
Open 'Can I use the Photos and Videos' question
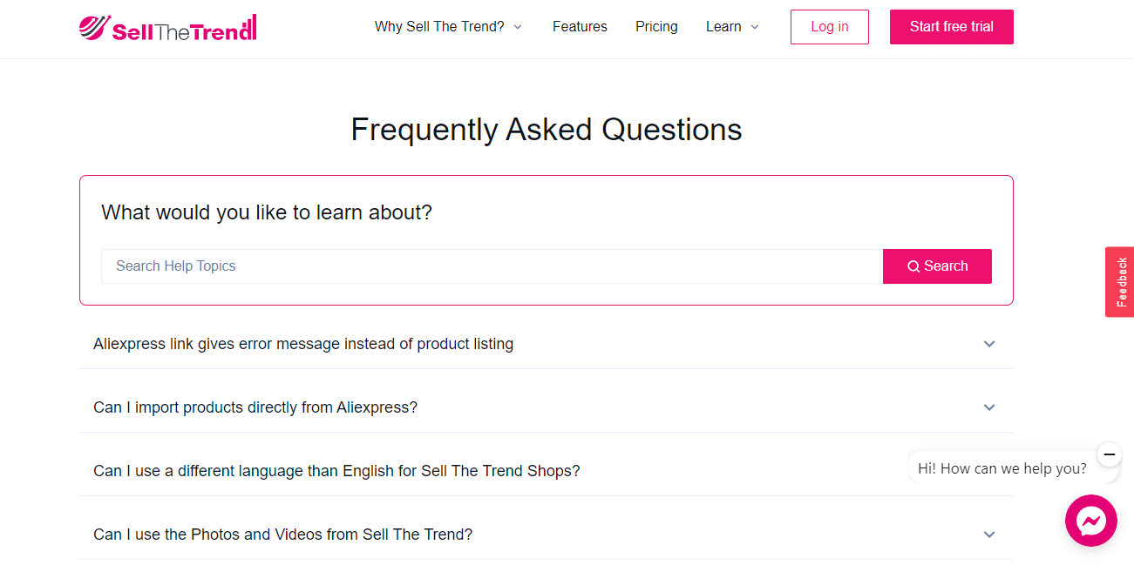[x=283, y=535]
